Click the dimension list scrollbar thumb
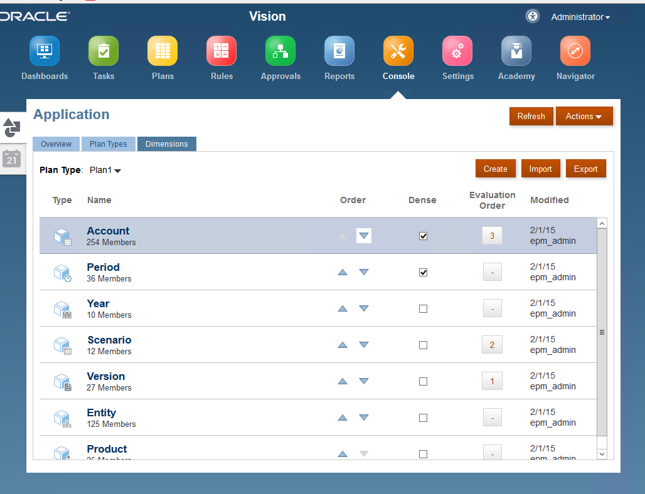645x494 pixels. point(602,332)
